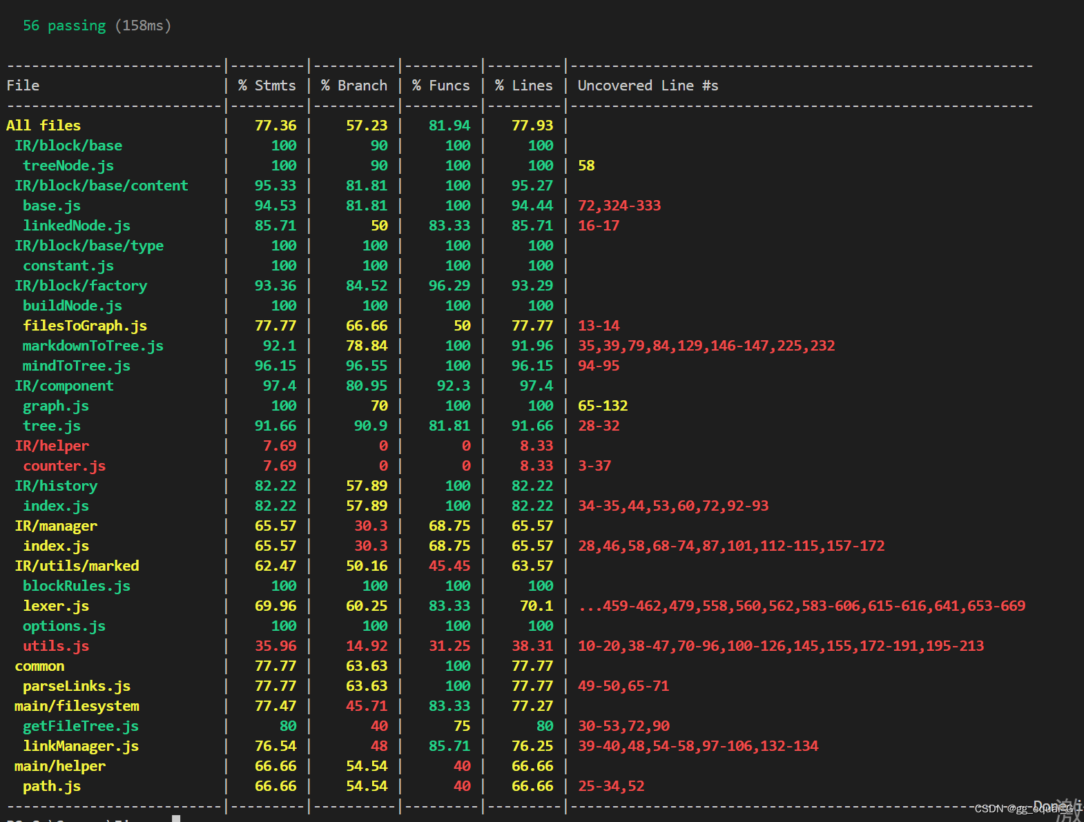Click uncovered lines '16-17' of linkedNode.js
1084x822 pixels.
pyautogui.click(x=599, y=226)
